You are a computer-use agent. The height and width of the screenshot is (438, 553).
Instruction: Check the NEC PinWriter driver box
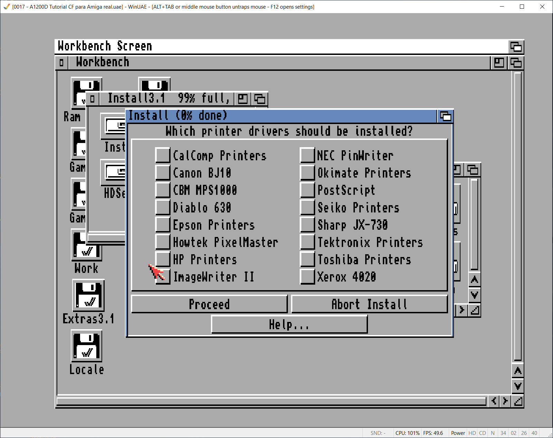pyautogui.click(x=307, y=155)
